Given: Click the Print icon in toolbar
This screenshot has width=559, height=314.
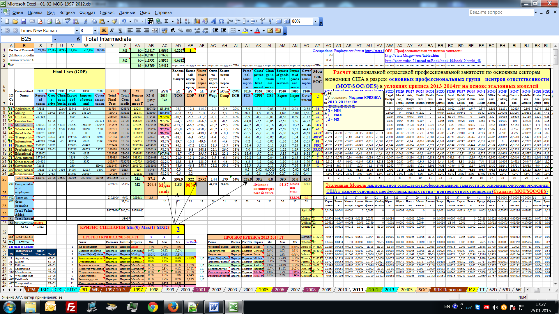Looking at the screenshot, I should tap(49, 21).
